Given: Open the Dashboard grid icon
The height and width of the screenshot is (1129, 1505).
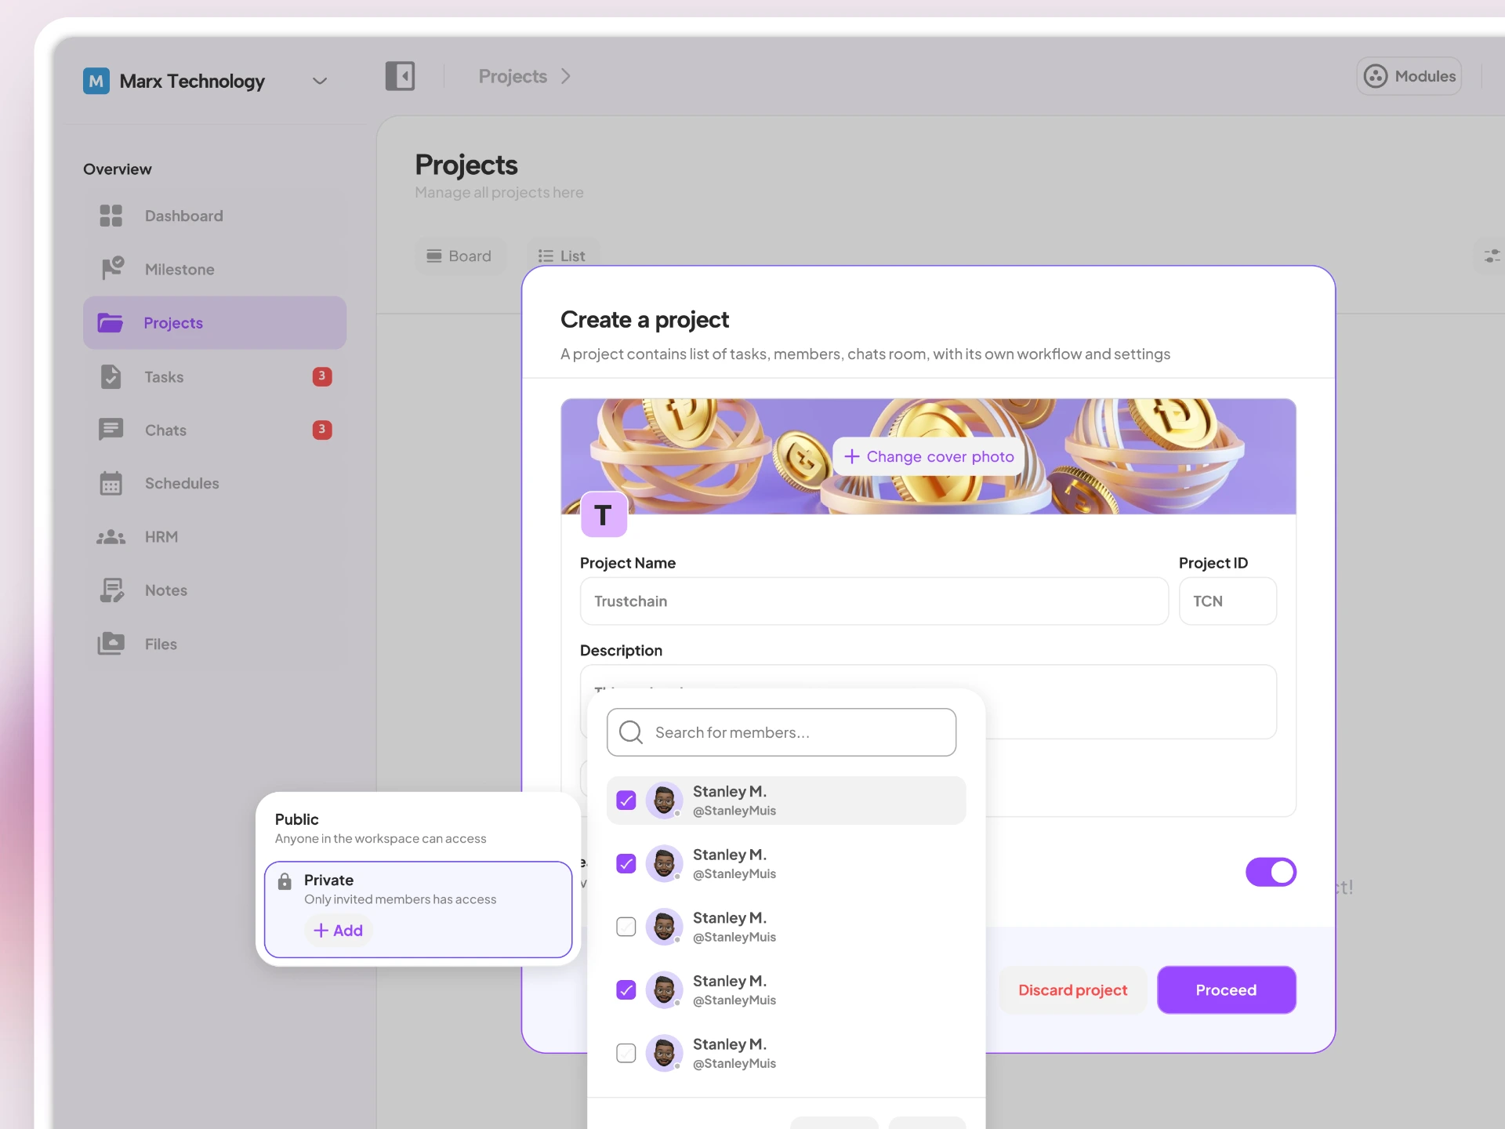Looking at the screenshot, I should coord(111,216).
